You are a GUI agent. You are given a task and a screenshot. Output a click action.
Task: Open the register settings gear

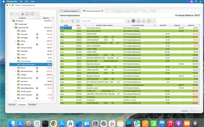click(x=149, y=21)
